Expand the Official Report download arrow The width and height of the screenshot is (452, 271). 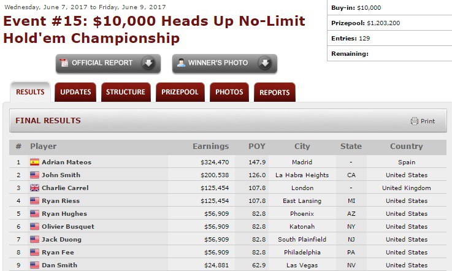[x=148, y=63]
